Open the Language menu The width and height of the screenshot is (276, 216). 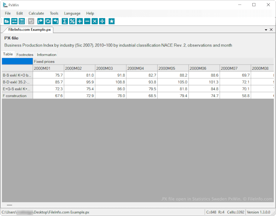72,13
